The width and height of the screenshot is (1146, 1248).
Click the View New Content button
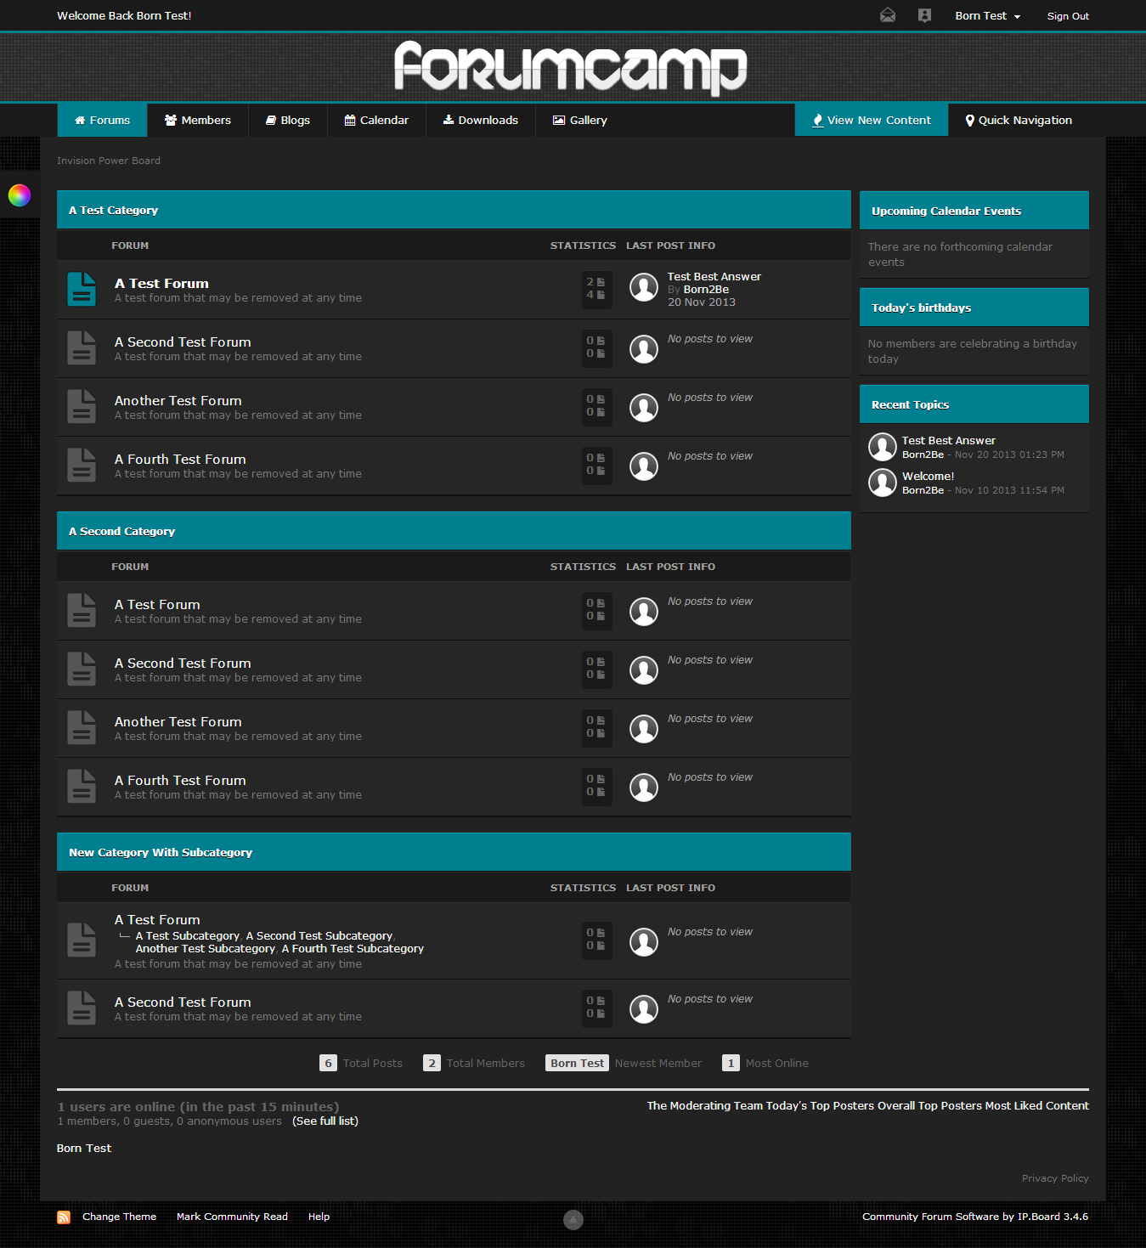coord(871,121)
